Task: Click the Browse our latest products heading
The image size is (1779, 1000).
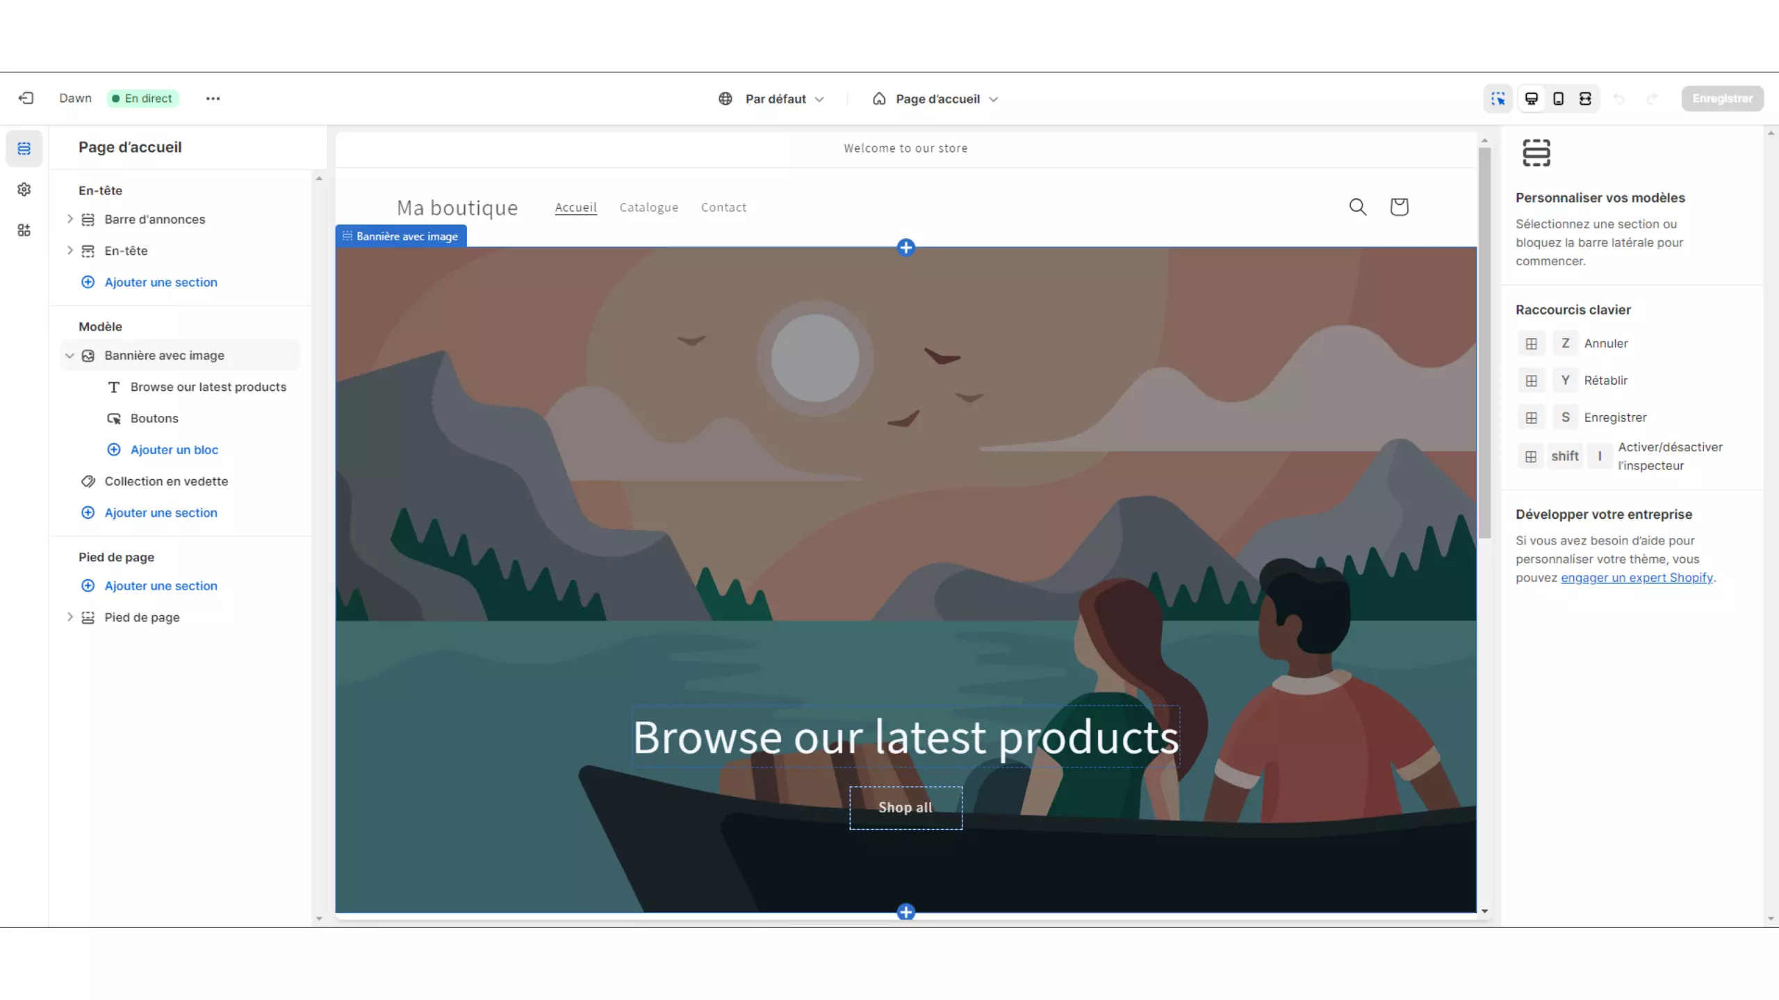Action: (905, 737)
